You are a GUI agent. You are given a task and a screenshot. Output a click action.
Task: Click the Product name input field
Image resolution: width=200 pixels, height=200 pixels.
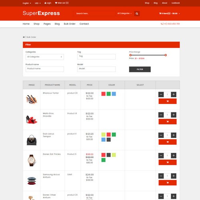pyautogui.click(x=45, y=69)
